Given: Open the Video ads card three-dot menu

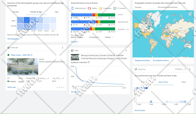Looking at the screenshot, I should pos(63,48).
